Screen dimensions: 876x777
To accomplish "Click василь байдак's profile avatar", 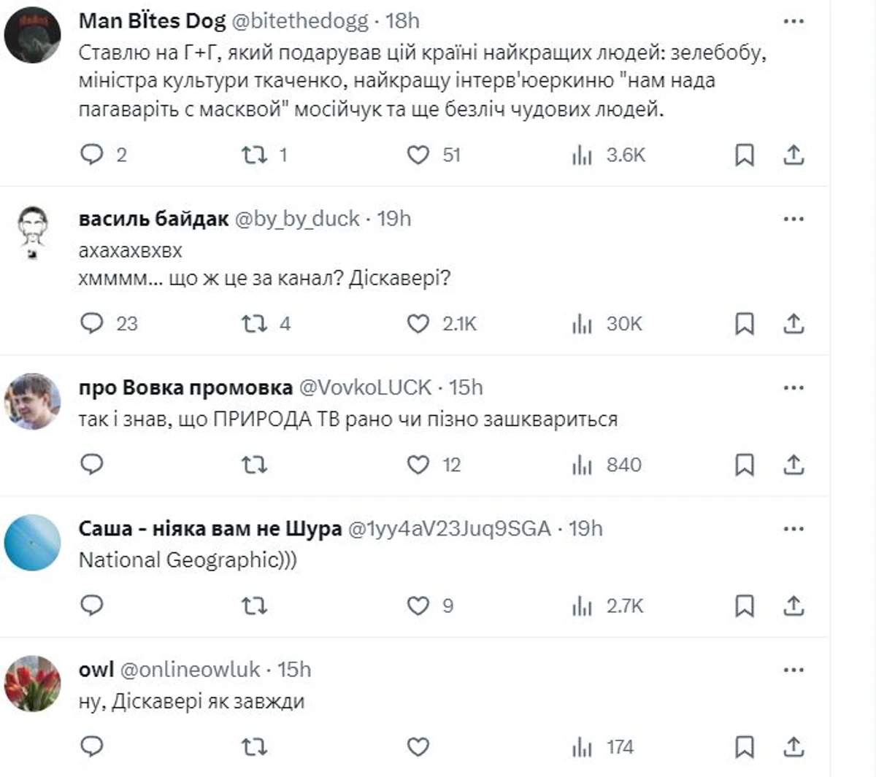I will coord(32,231).
